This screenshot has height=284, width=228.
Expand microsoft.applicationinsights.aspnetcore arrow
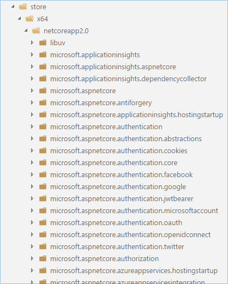pos(32,67)
